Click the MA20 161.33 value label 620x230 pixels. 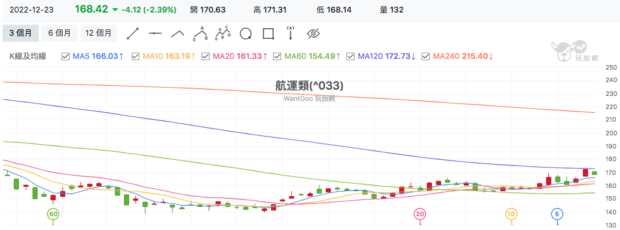[240, 56]
